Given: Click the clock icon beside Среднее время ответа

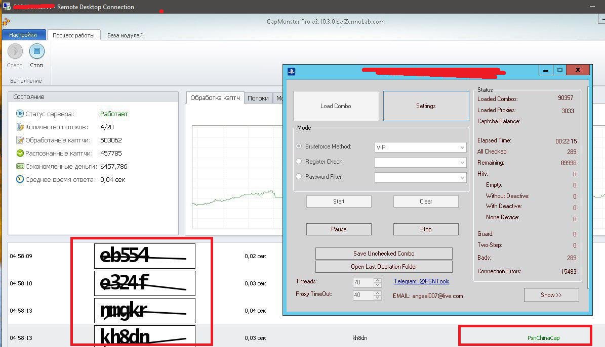Looking at the screenshot, I should (x=20, y=179).
